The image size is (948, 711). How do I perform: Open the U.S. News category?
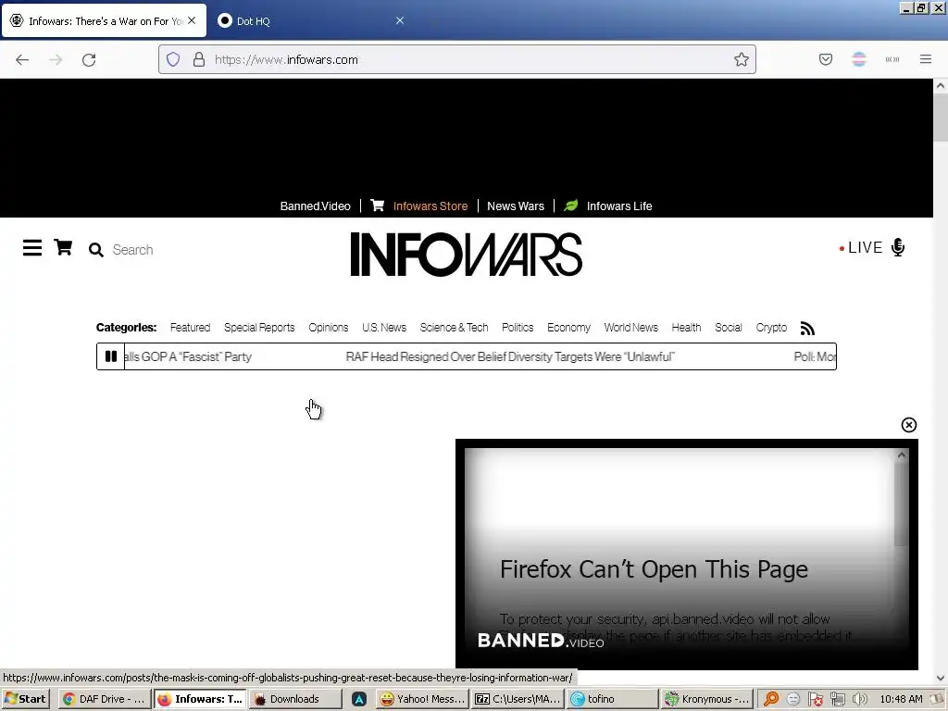point(384,328)
